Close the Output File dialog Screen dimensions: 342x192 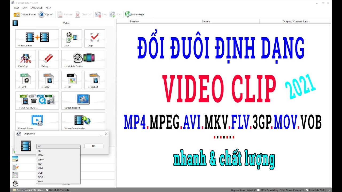(x=106, y=134)
